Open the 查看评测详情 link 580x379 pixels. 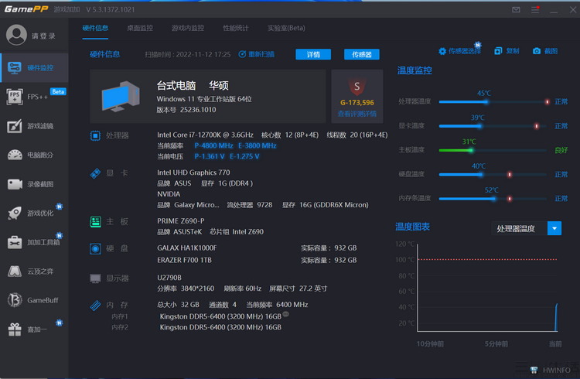point(357,114)
